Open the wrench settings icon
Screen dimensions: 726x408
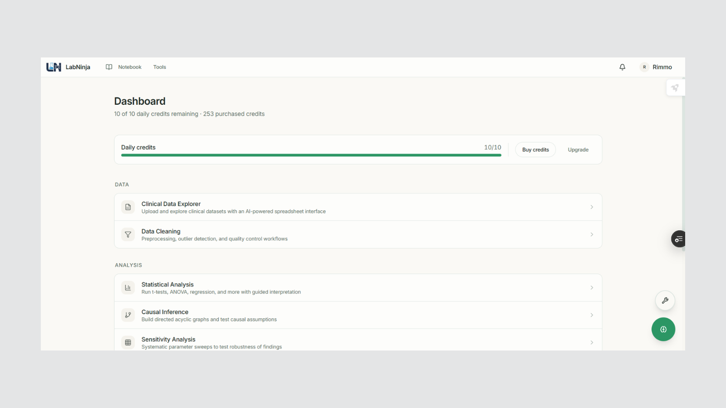click(x=665, y=300)
